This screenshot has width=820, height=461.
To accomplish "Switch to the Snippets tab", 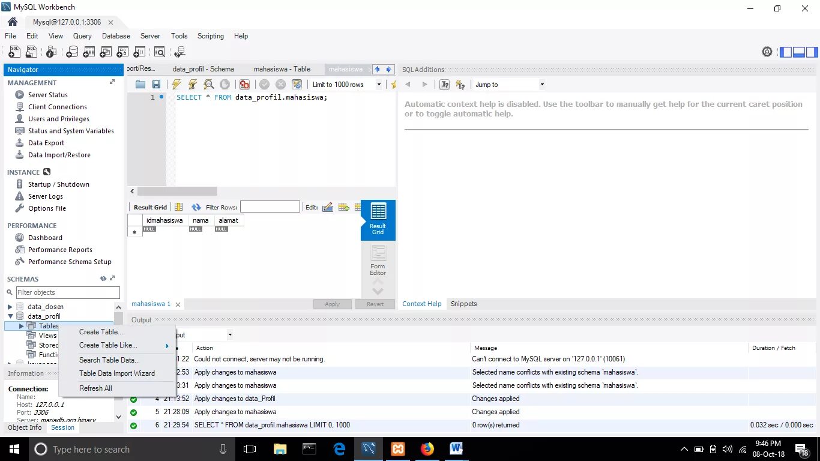I will pos(463,304).
